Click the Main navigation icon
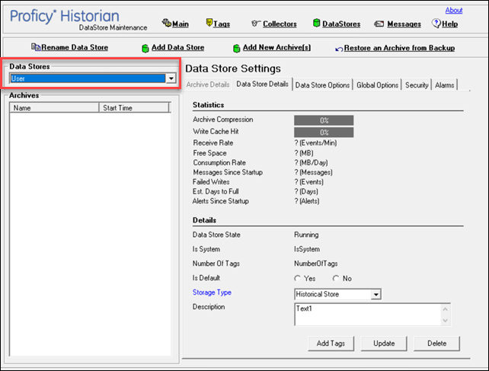This screenshot has height=371, width=489. click(x=167, y=23)
